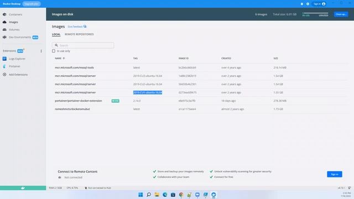Viewport: 354px width, 199px height.
Task: Enable the In use only checkbox
Action: coord(54,51)
